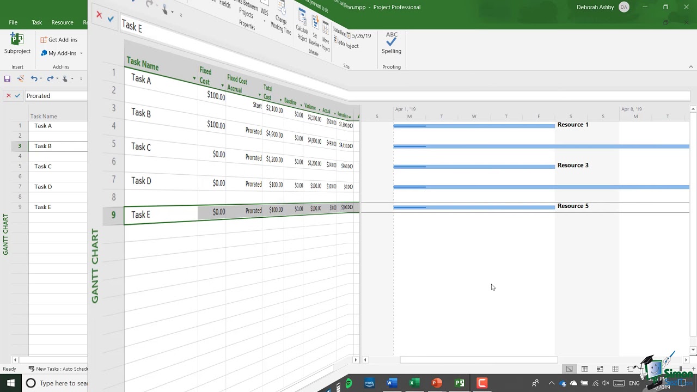Open the Total Cost column filter arrow

[280, 100]
